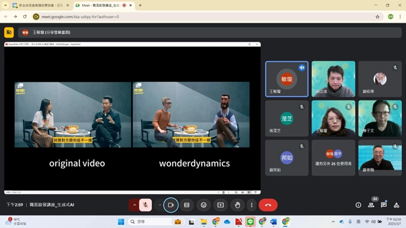This screenshot has height=228, width=406.
Task: Open File Explorer from taskbar
Action: (x=204, y=222)
